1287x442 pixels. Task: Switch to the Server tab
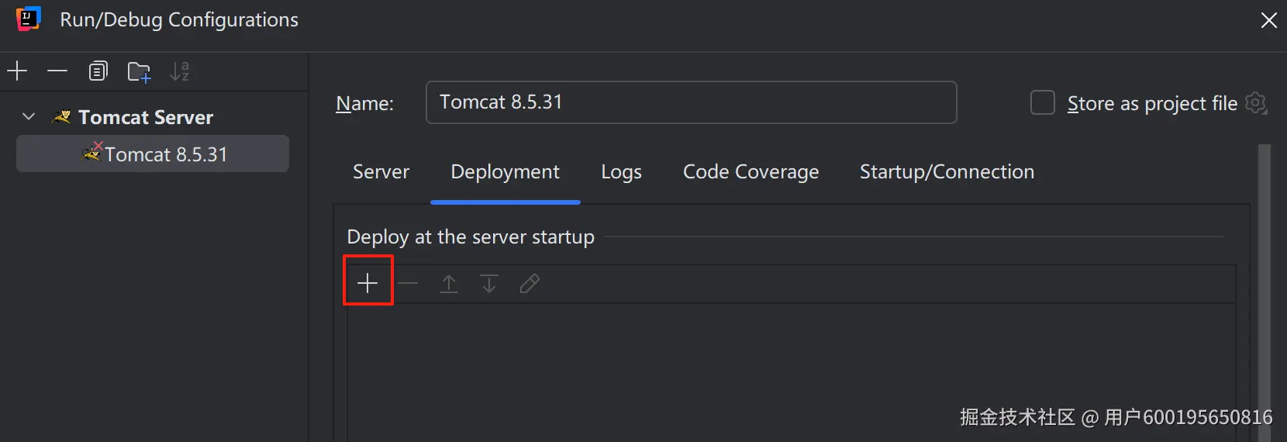click(381, 172)
